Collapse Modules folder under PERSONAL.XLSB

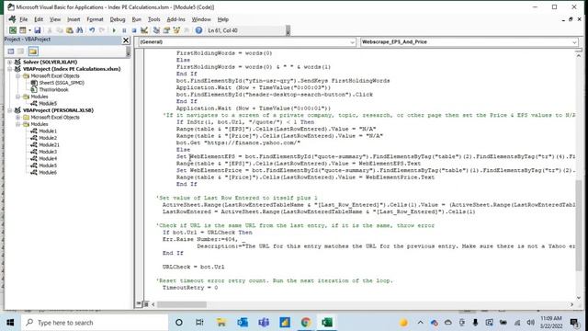pyautogui.click(x=17, y=124)
